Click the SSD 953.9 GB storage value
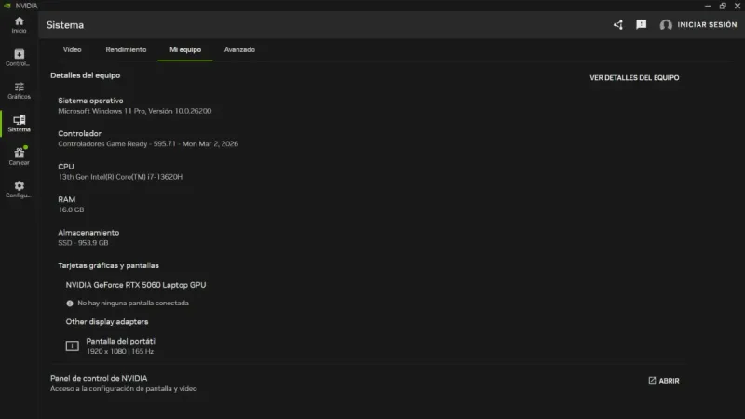The height and width of the screenshot is (419, 745). (x=83, y=243)
